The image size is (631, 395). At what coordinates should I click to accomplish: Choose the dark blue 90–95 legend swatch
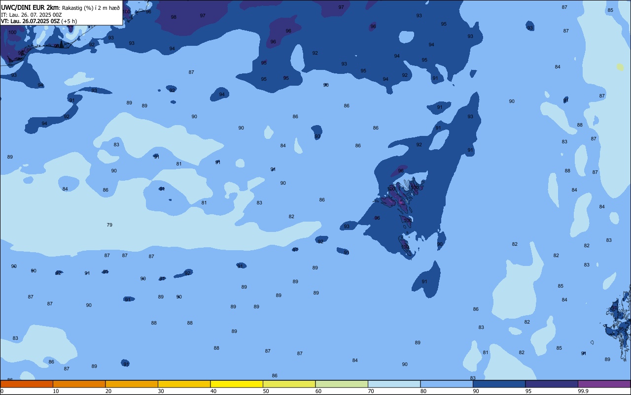tap(499, 384)
